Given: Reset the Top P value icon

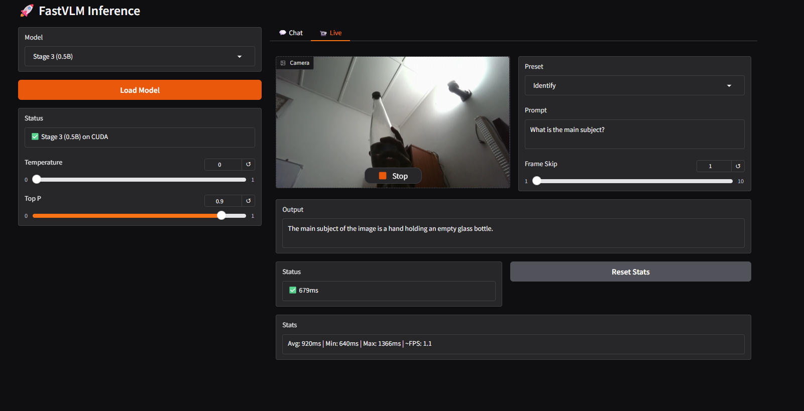Looking at the screenshot, I should pos(248,201).
